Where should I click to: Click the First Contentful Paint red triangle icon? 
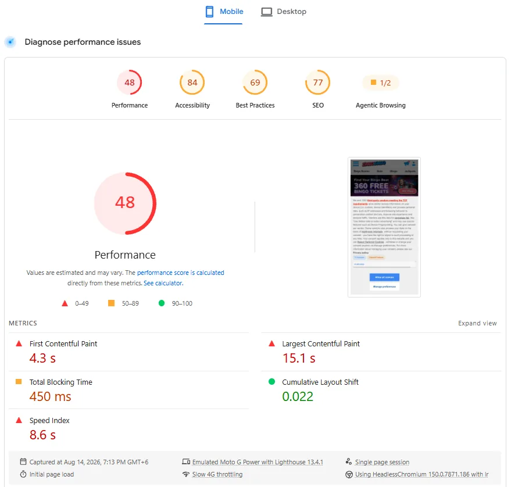19,343
